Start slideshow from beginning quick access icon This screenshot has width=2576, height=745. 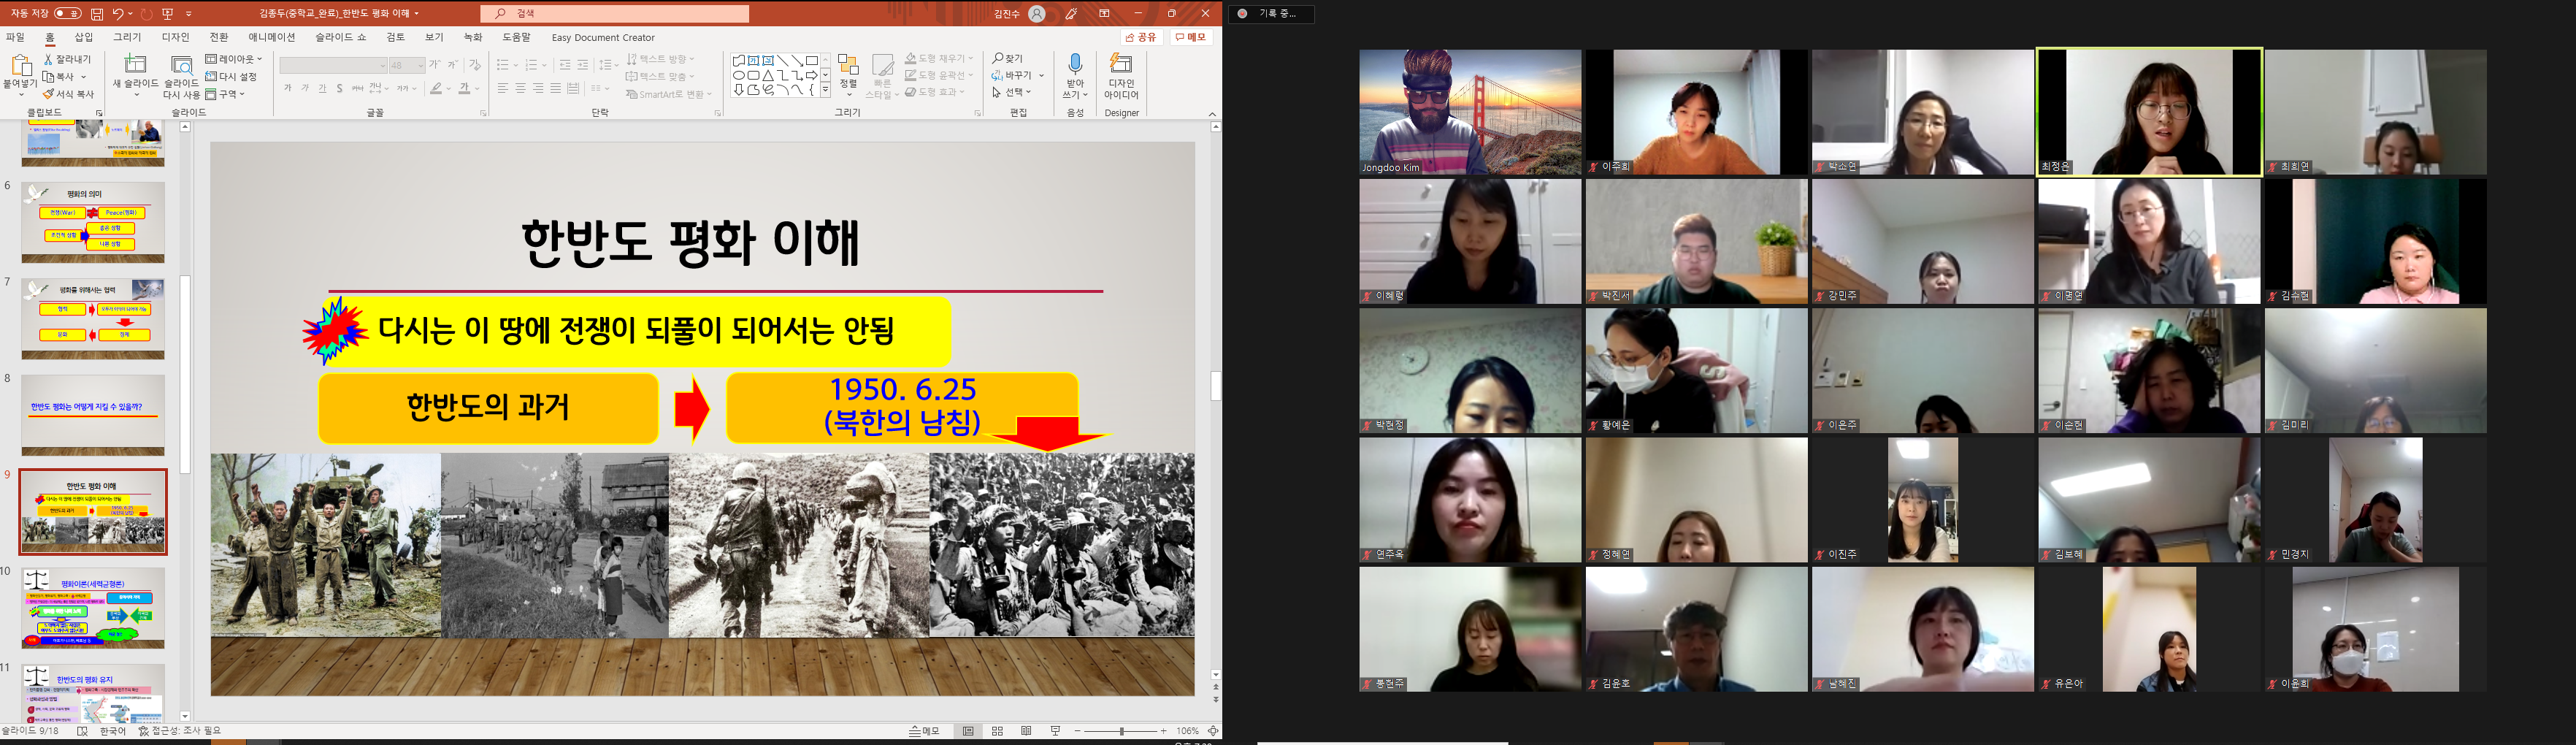[167, 13]
